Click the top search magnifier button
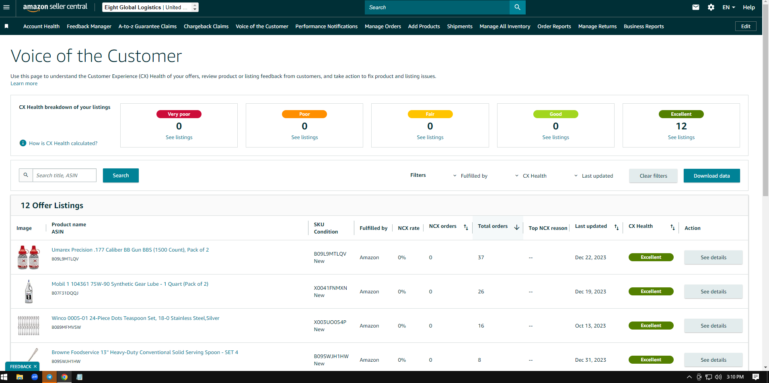The image size is (769, 383). 517,7
